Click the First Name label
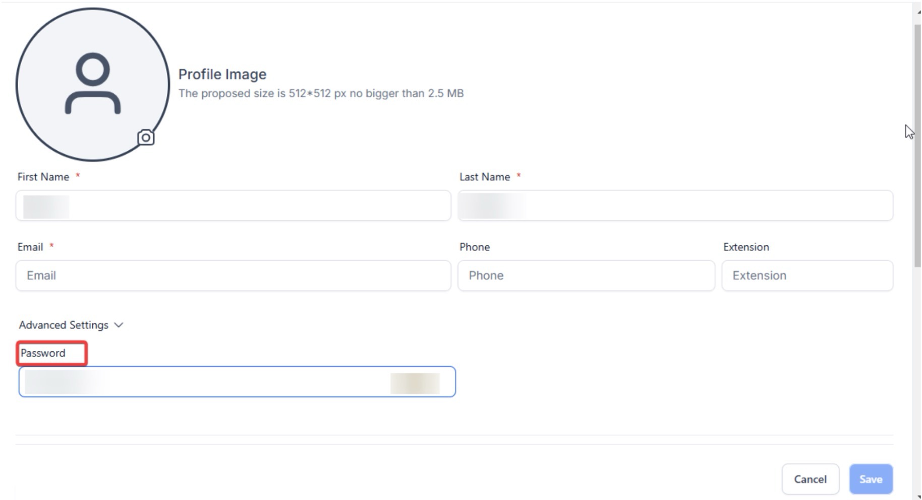Image resolution: width=922 pixels, height=500 pixels. point(43,177)
